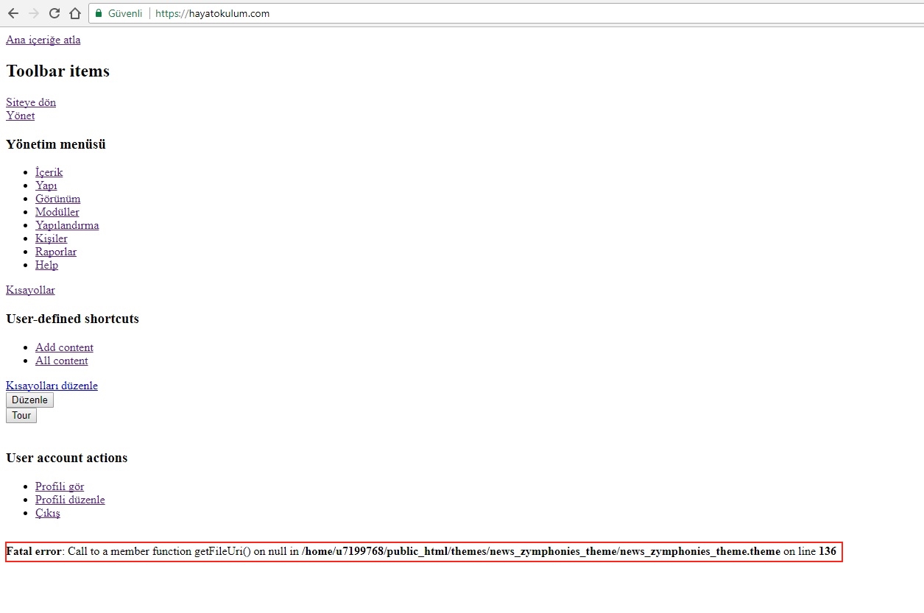Open the 'Görünüm' menu item

click(58, 199)
